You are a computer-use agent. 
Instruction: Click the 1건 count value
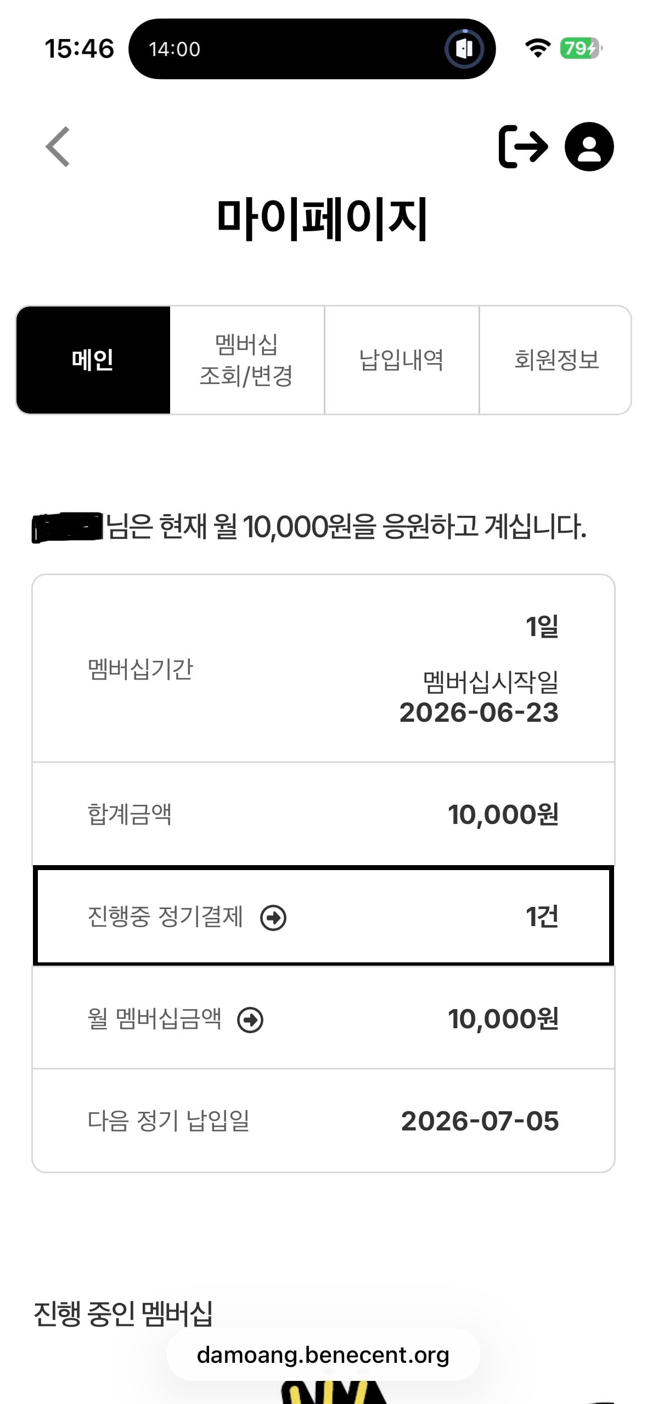tap(542, 917)
